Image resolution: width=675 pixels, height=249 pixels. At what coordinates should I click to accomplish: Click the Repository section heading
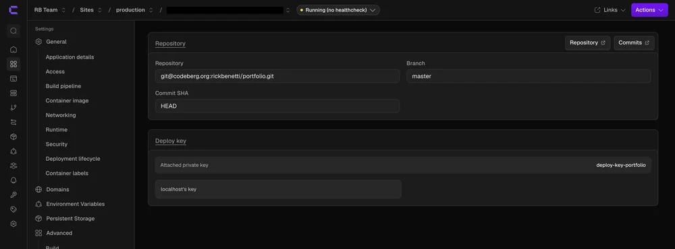tap(171, 43)
